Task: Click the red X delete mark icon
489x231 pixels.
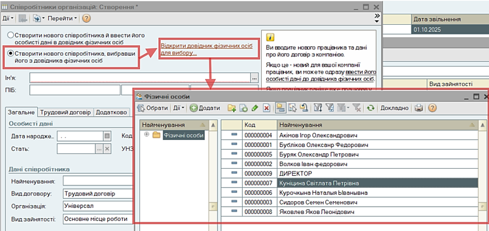Action: pyautogui.click(x=266, y=108)
